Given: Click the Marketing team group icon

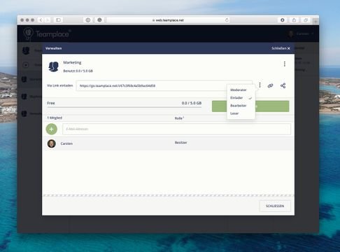Looking at the screenshot, I should point(53,66).
